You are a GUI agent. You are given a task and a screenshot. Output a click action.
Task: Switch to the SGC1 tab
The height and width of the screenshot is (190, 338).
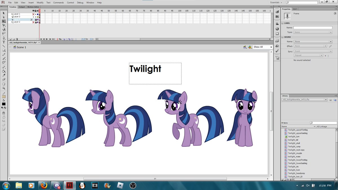[x=295, y=9]
